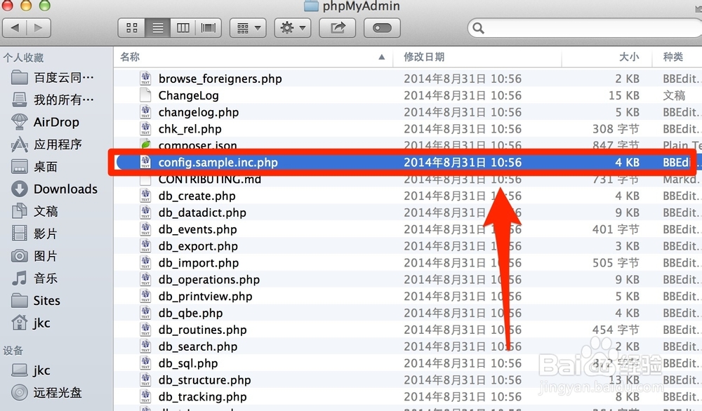The width and height of the screenshot is (702, 411).
Task: Select db_export.php file icon
Action: click(x=145, y=246)
